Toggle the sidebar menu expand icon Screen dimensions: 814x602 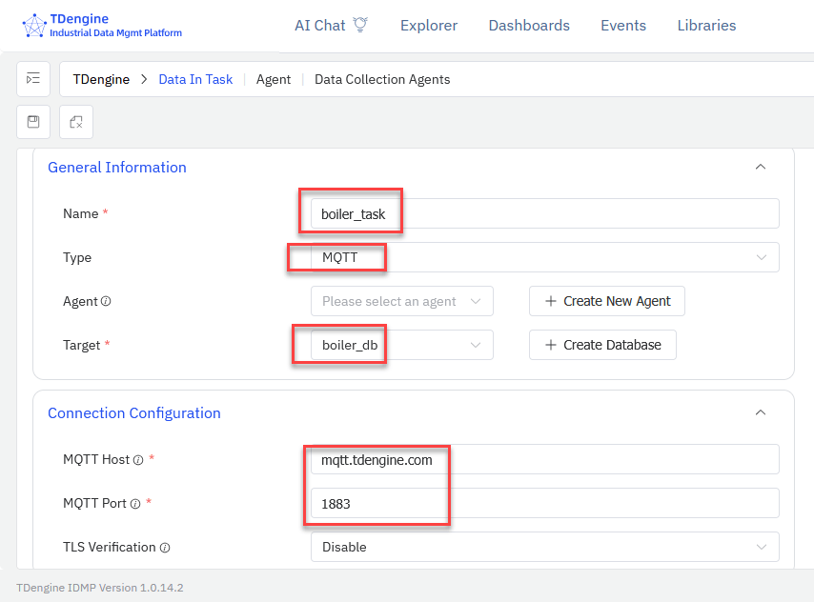click(33, 79)
